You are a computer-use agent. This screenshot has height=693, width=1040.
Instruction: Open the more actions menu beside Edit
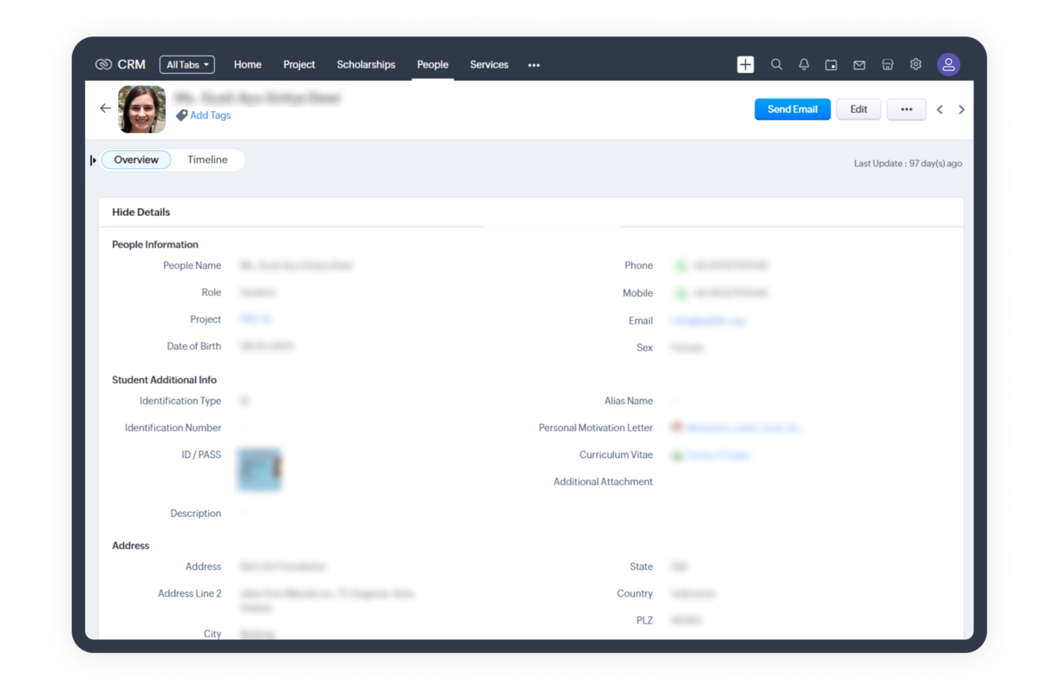coord(906,109)
